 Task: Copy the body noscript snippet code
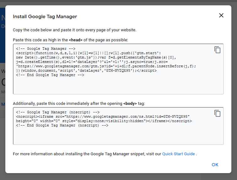point(217,113)
